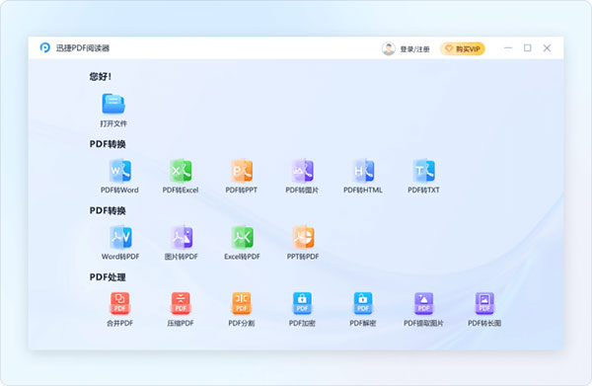592x386 pixels.
Task: Choose the PDF转PPT conversion icon
Action: [x=242, y=171]
